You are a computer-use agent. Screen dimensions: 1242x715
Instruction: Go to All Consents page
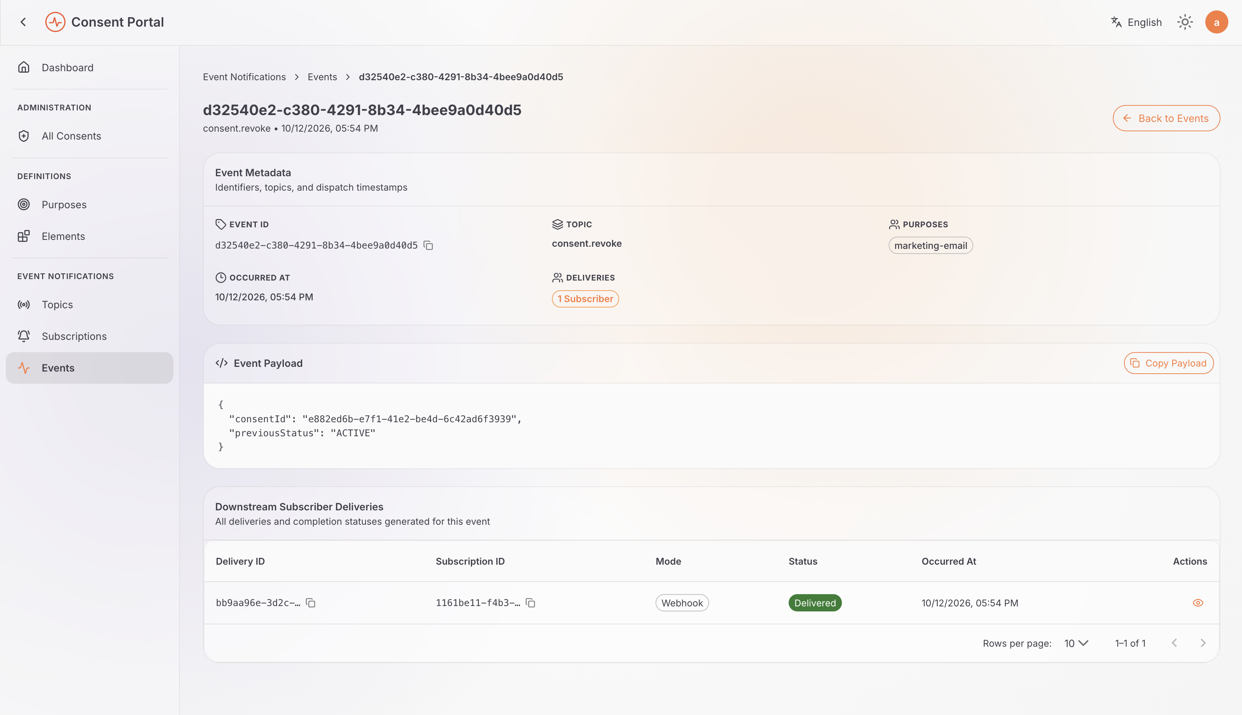89,136
